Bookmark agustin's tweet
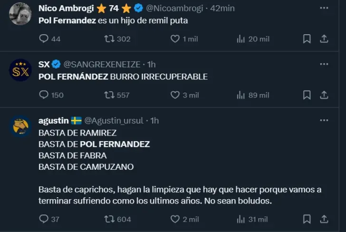The height and width of the screenshot is (232, 346). tap(307, 219)
